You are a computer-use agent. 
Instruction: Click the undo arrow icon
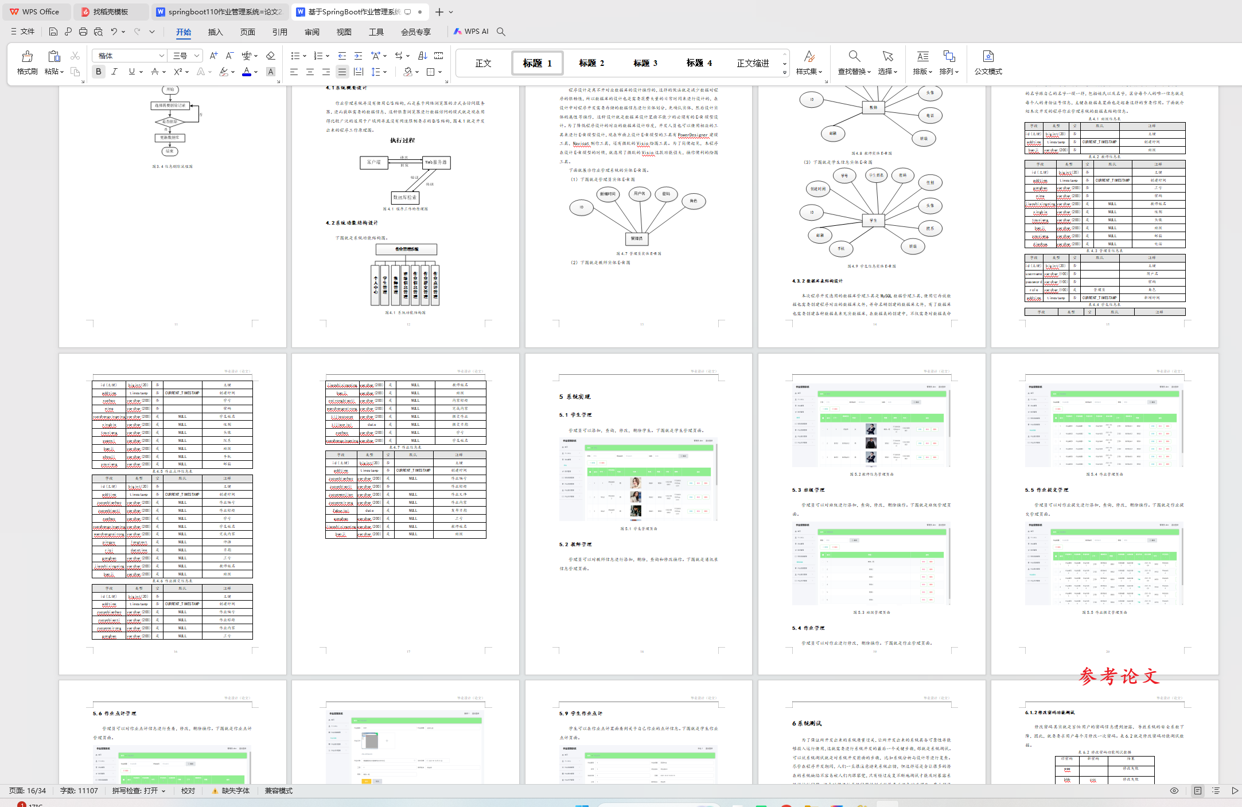coord(114,32)
